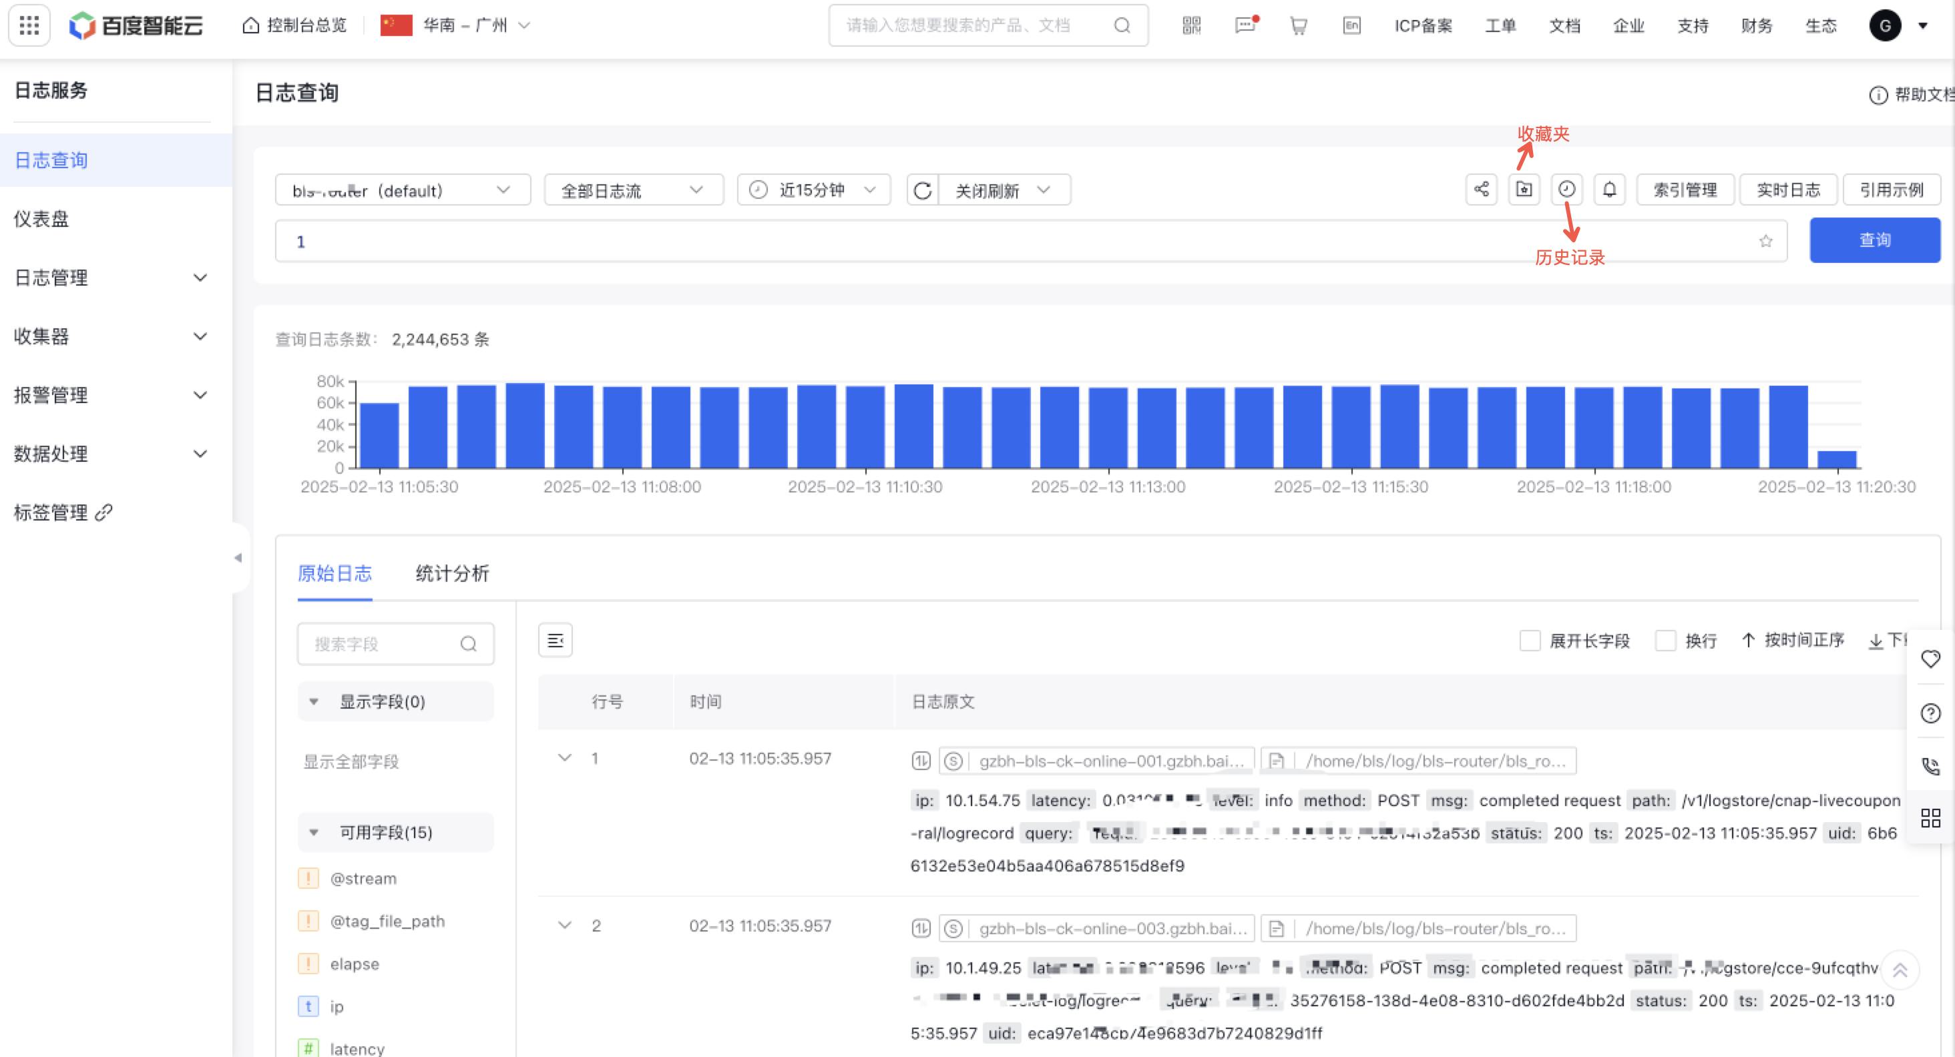Click the link icon beside 标签管理
Viewport: 1955px width, 1057px height.
104,512
